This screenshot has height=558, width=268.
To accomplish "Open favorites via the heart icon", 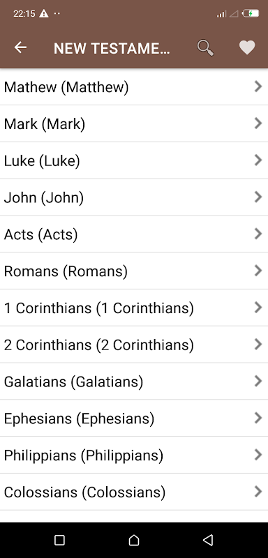I will coord(247,47).
